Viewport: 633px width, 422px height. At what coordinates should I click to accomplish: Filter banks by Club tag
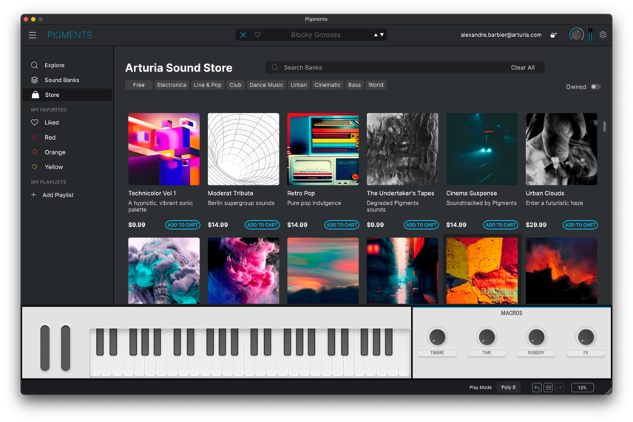click(235, 85)
